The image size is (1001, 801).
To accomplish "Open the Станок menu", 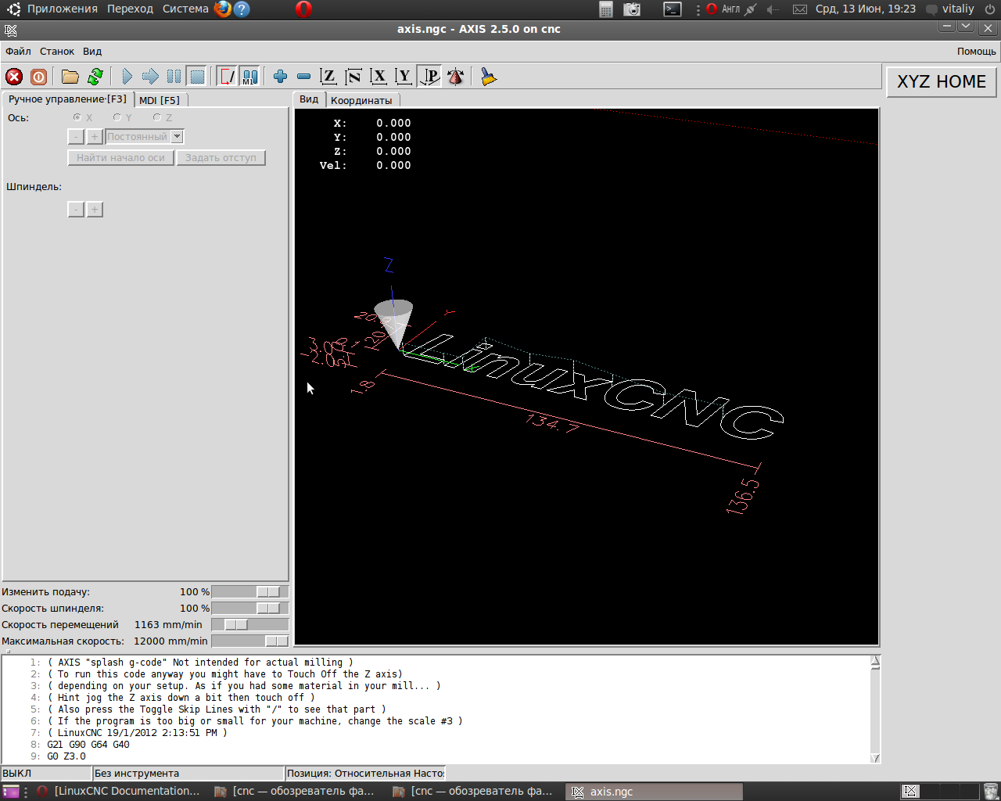I will point(57,52).
